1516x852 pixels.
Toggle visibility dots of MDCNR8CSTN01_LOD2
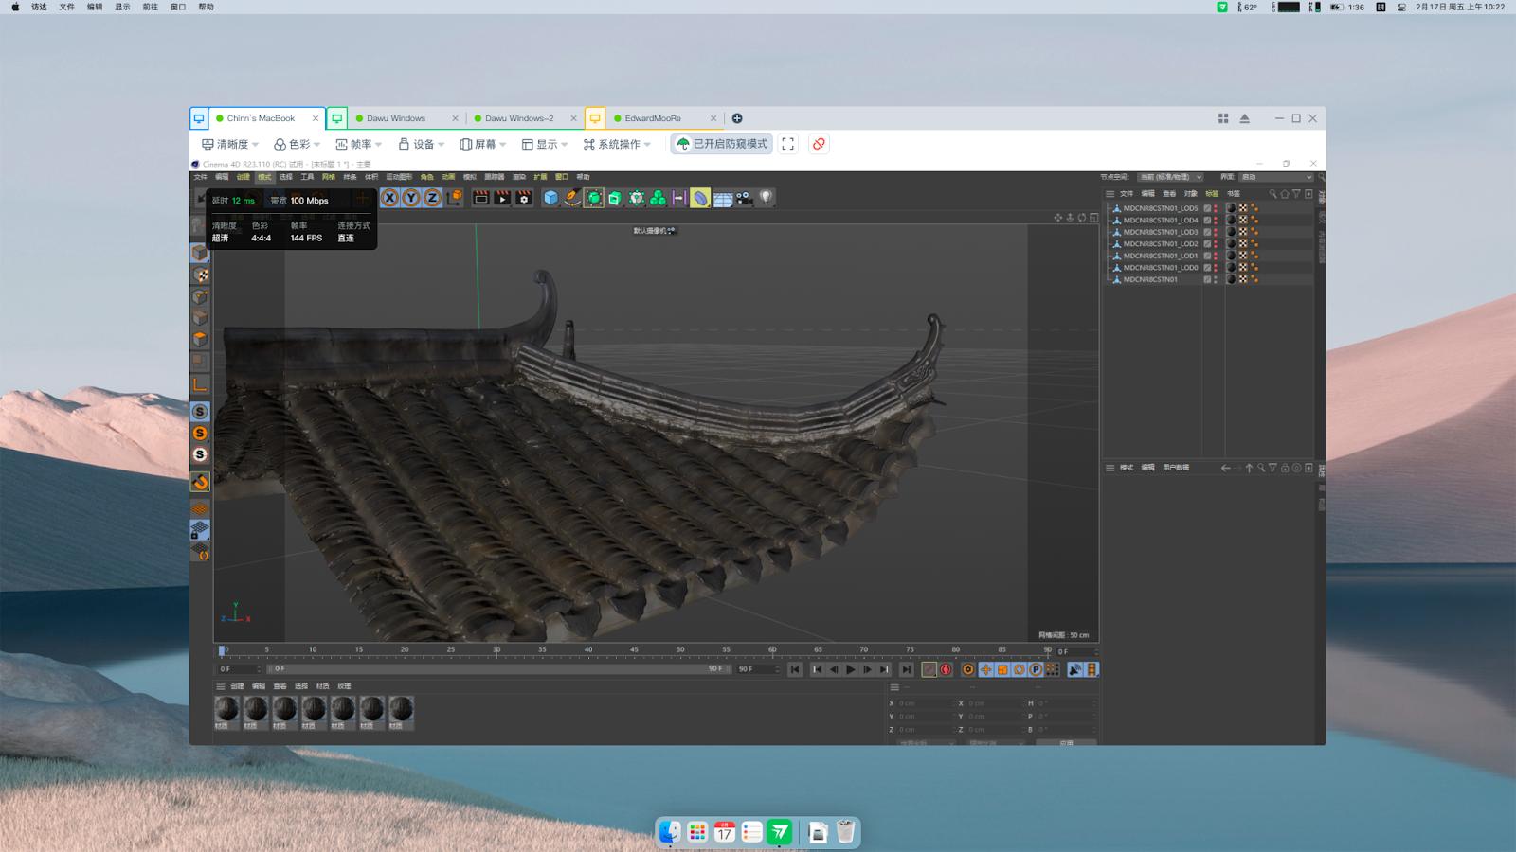pyautogui.click(x=1216, y=243)
